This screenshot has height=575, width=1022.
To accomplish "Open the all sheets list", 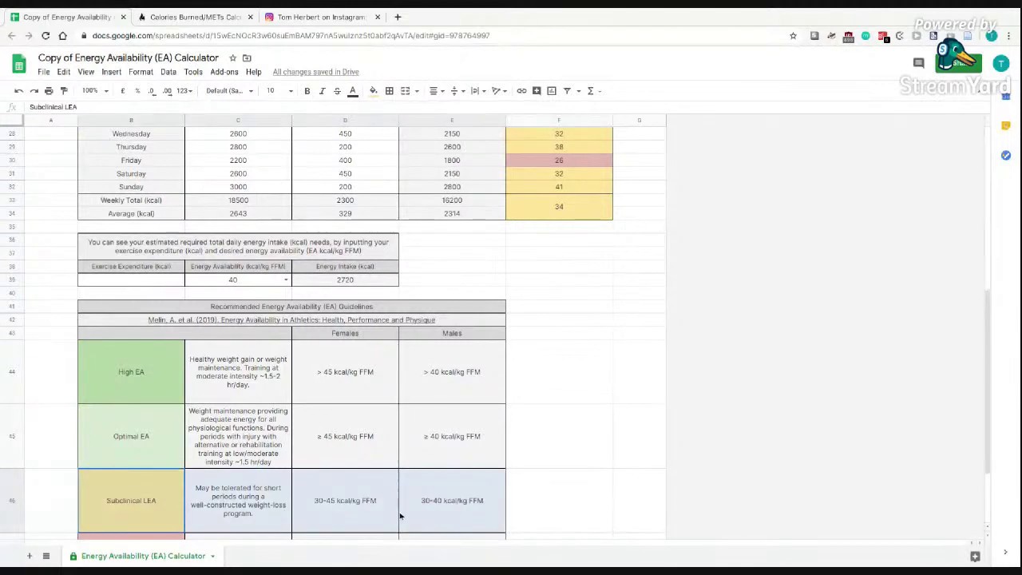I will (x=46, y=556).
